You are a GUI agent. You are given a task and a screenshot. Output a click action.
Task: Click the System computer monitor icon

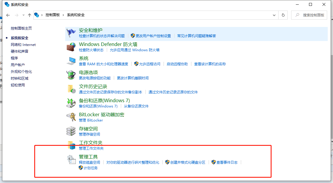[71, 61]
